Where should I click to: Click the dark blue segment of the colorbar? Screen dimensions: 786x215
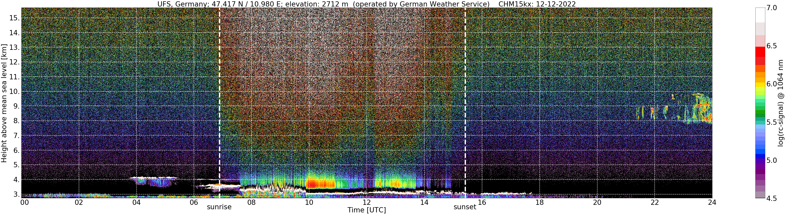point(760,157)
